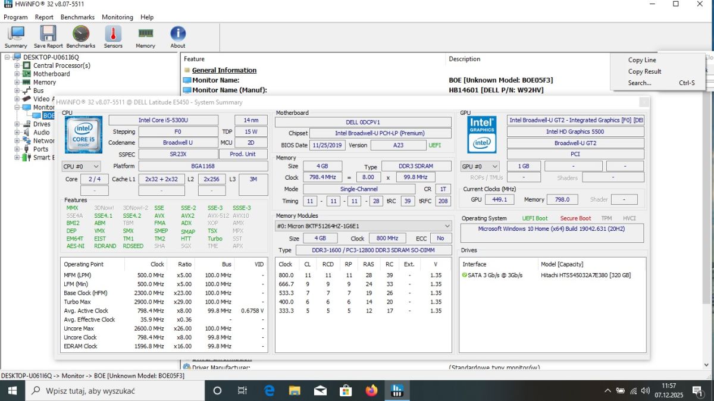The width and height of the screenshot is (714, 401).
Task: Open the GPU #0 selector dropdown
Action: (x=480, y=167)
